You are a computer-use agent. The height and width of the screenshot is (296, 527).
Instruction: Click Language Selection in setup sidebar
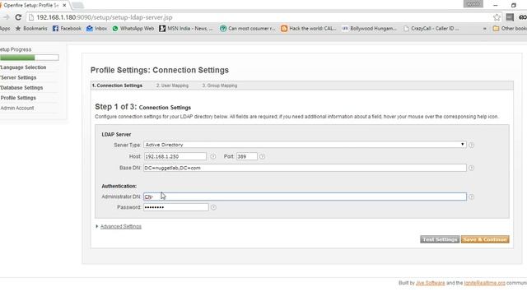point(23,67)
